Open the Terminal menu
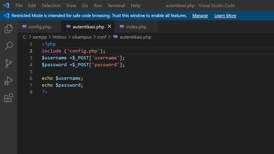The image size is (274, 154). [116, 6]
